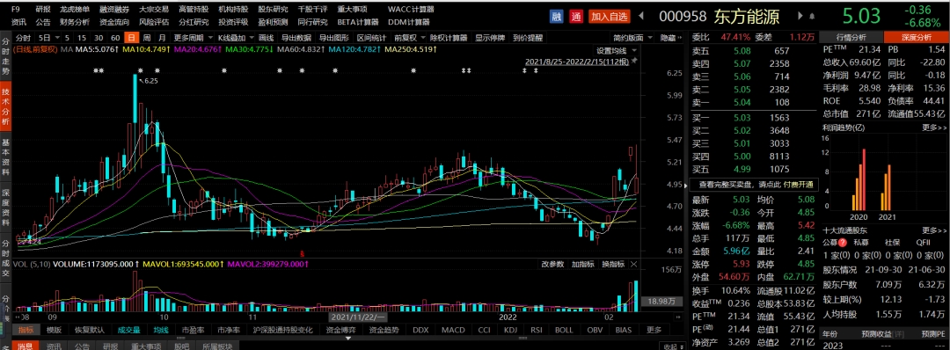Switch to bottom 消息 tab
Screen dimensions: 950x350
[x=25, y=346]
